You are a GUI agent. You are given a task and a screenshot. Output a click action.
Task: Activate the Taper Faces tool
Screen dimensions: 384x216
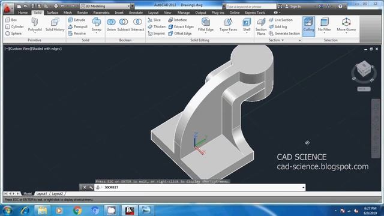[228, 25]
